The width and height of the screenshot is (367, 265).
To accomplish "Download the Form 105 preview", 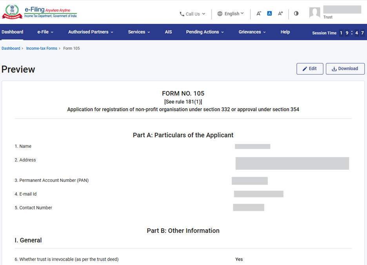I will coord(345,69).
